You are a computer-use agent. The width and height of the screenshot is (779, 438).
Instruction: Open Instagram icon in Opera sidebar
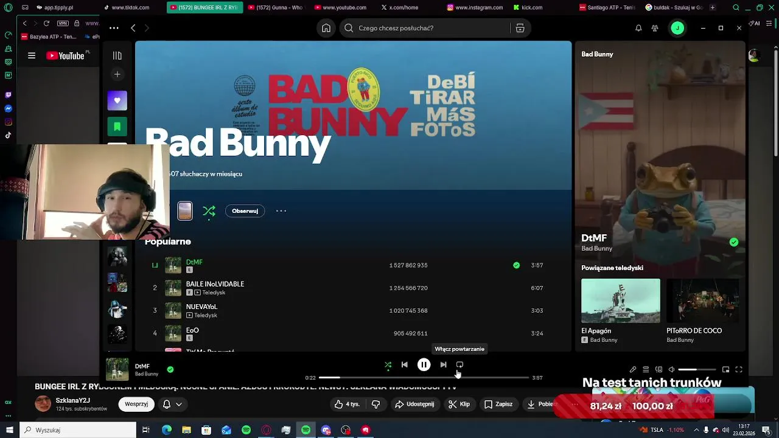[x=8, y=122]
